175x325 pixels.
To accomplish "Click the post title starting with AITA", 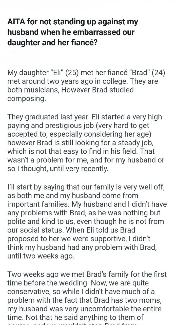I will point(73,32).
